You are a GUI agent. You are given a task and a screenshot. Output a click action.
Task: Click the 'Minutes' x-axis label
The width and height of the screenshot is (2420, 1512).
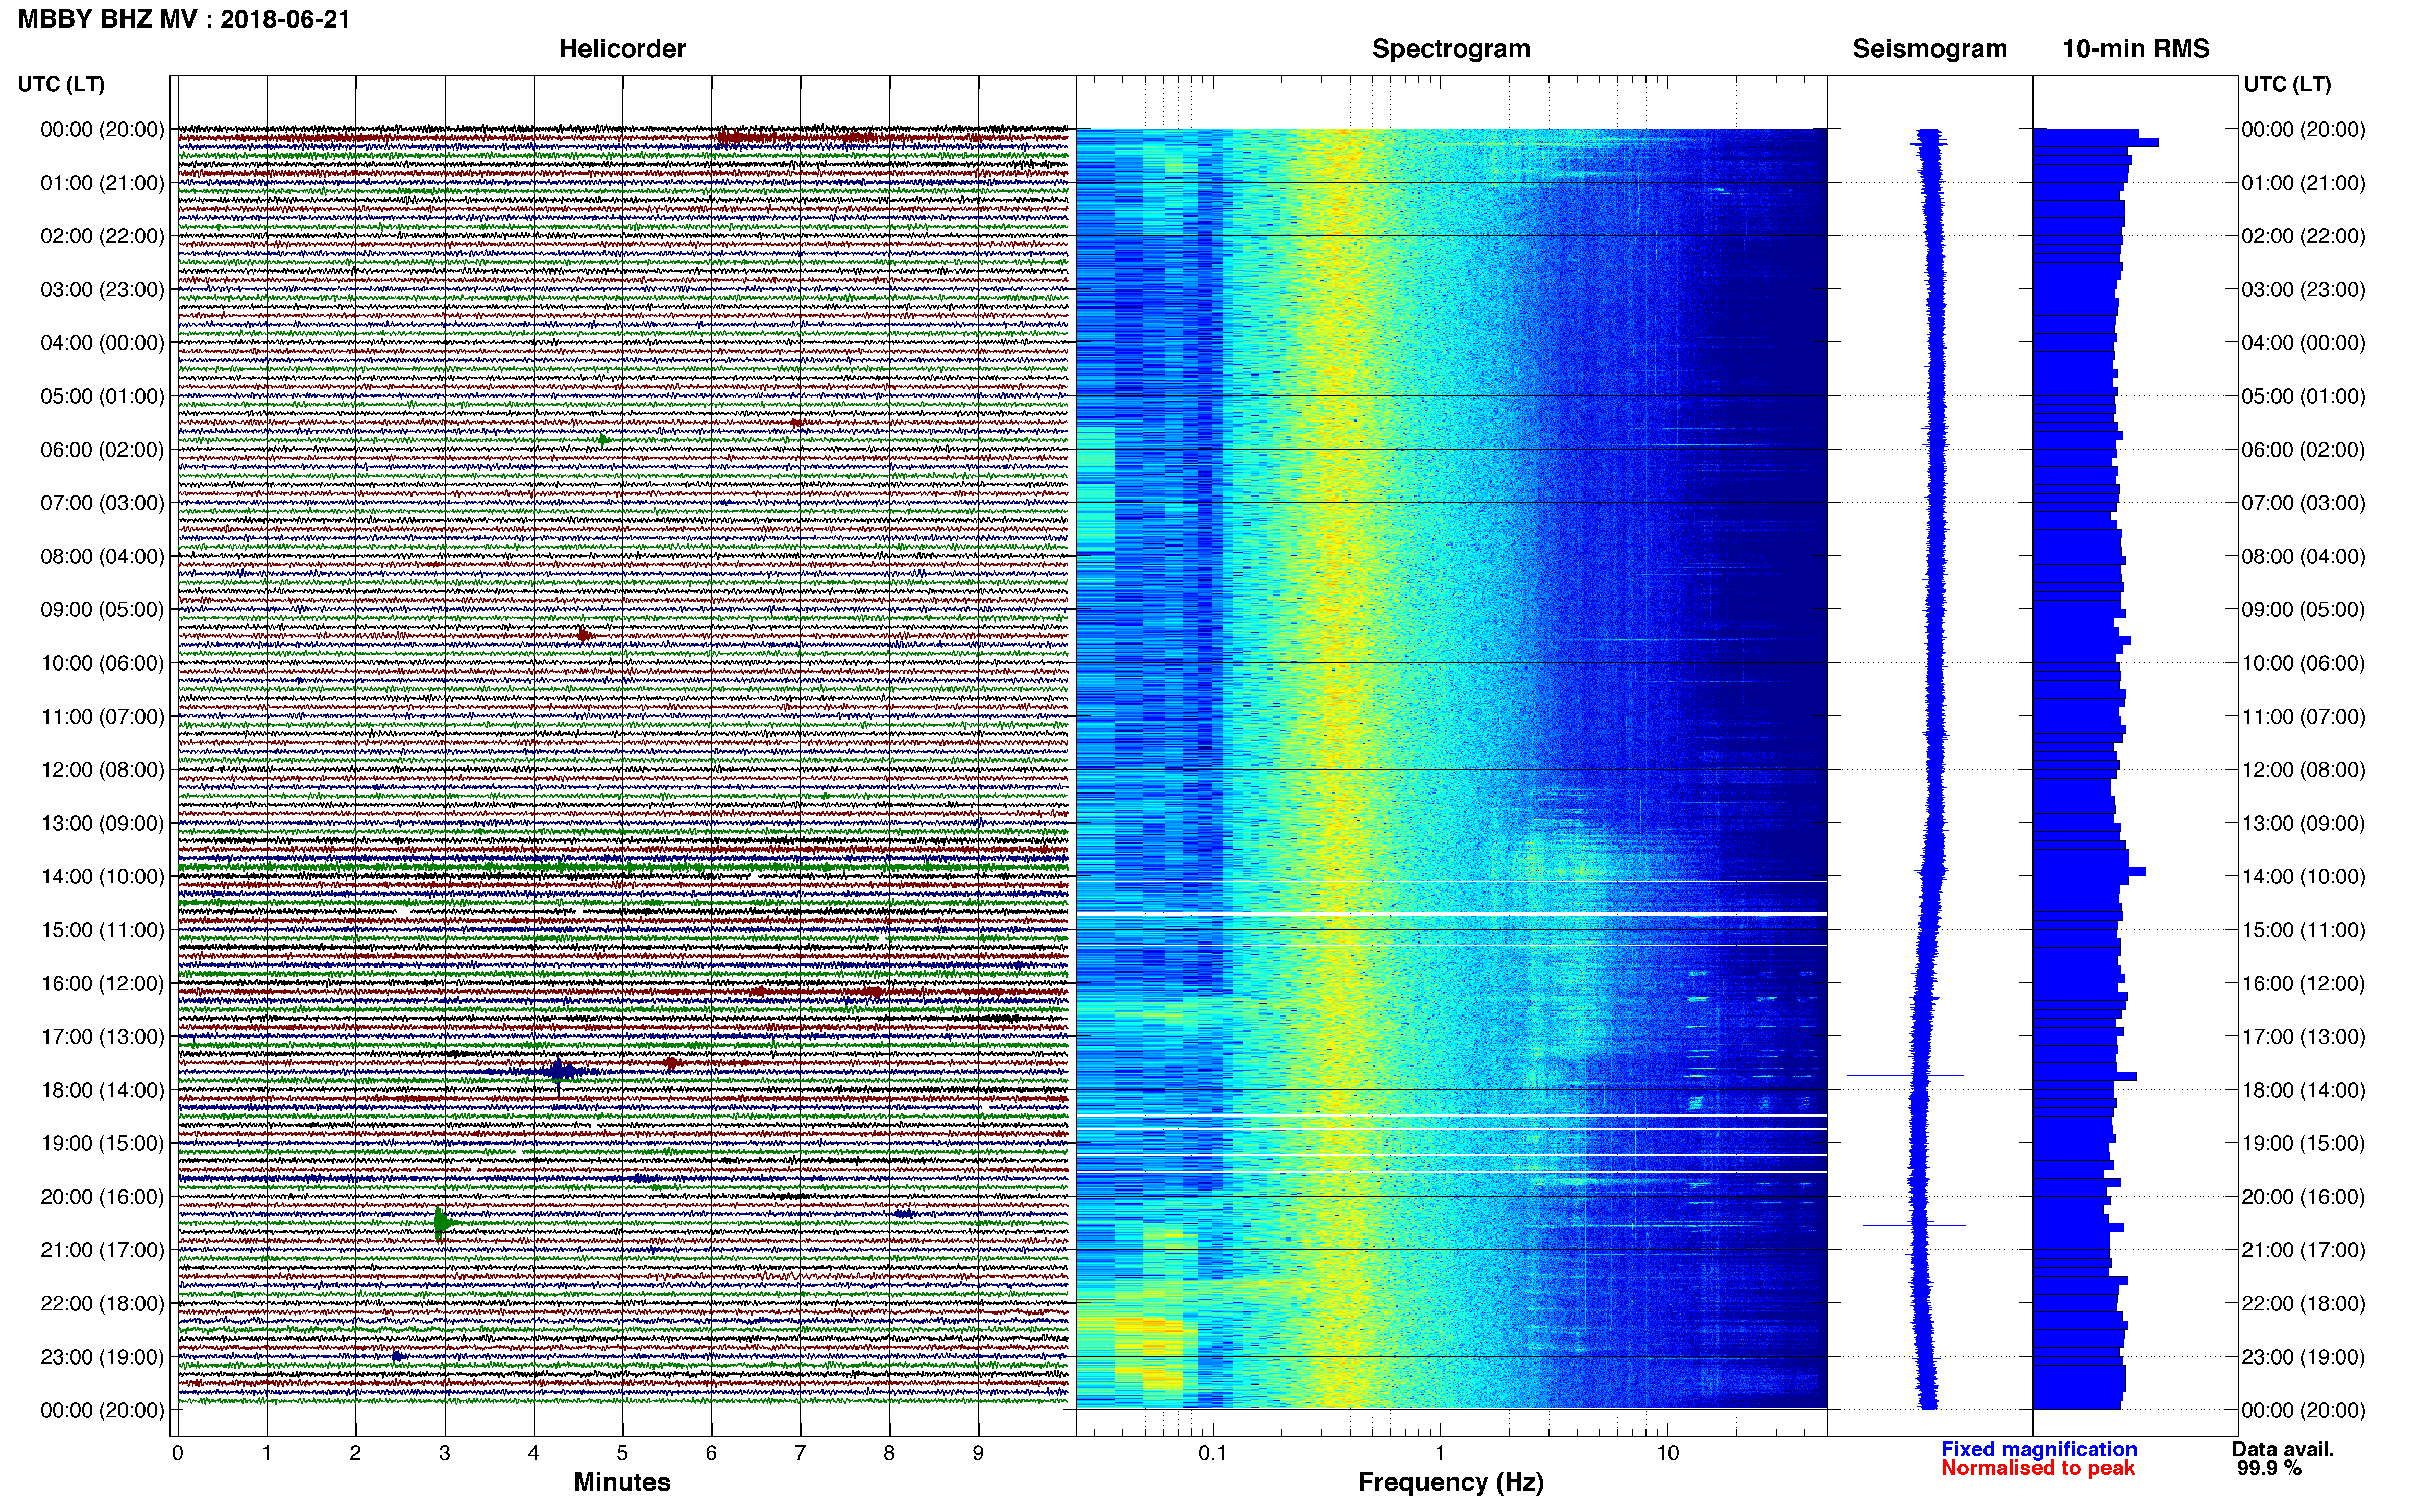(622, 1482)
